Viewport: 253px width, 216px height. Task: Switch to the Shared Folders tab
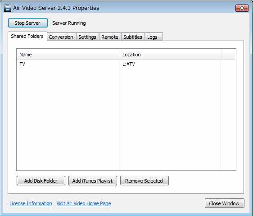coord(27,36)
